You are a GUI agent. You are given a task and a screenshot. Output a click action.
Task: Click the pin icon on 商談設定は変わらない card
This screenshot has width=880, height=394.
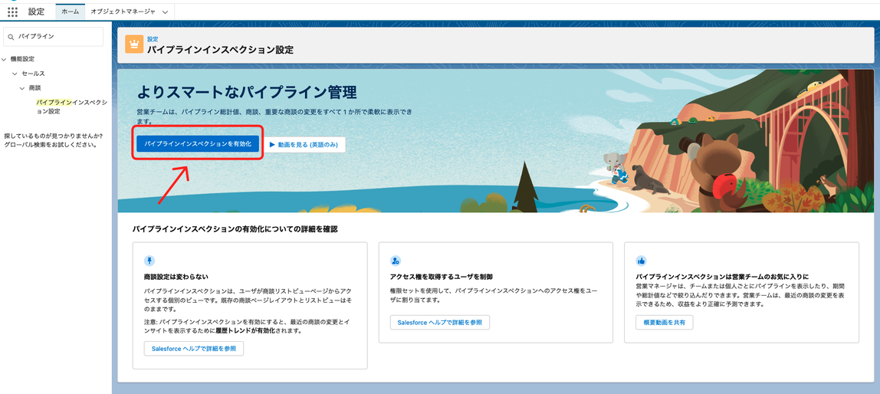[x=149, y=261]
